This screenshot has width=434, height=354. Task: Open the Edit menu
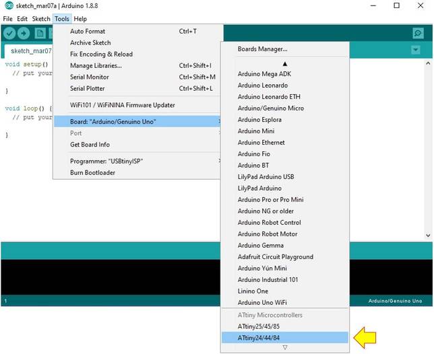pyautogui.click(x=22, y=19)
